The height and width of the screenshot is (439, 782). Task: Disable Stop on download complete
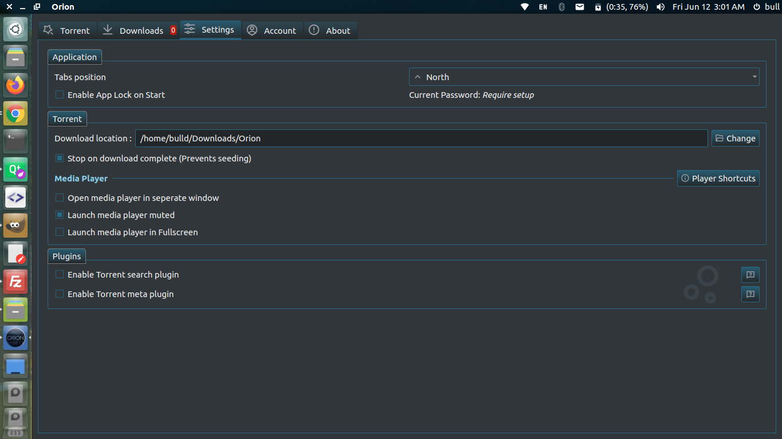pyautogui.click(x=60, y=158)
